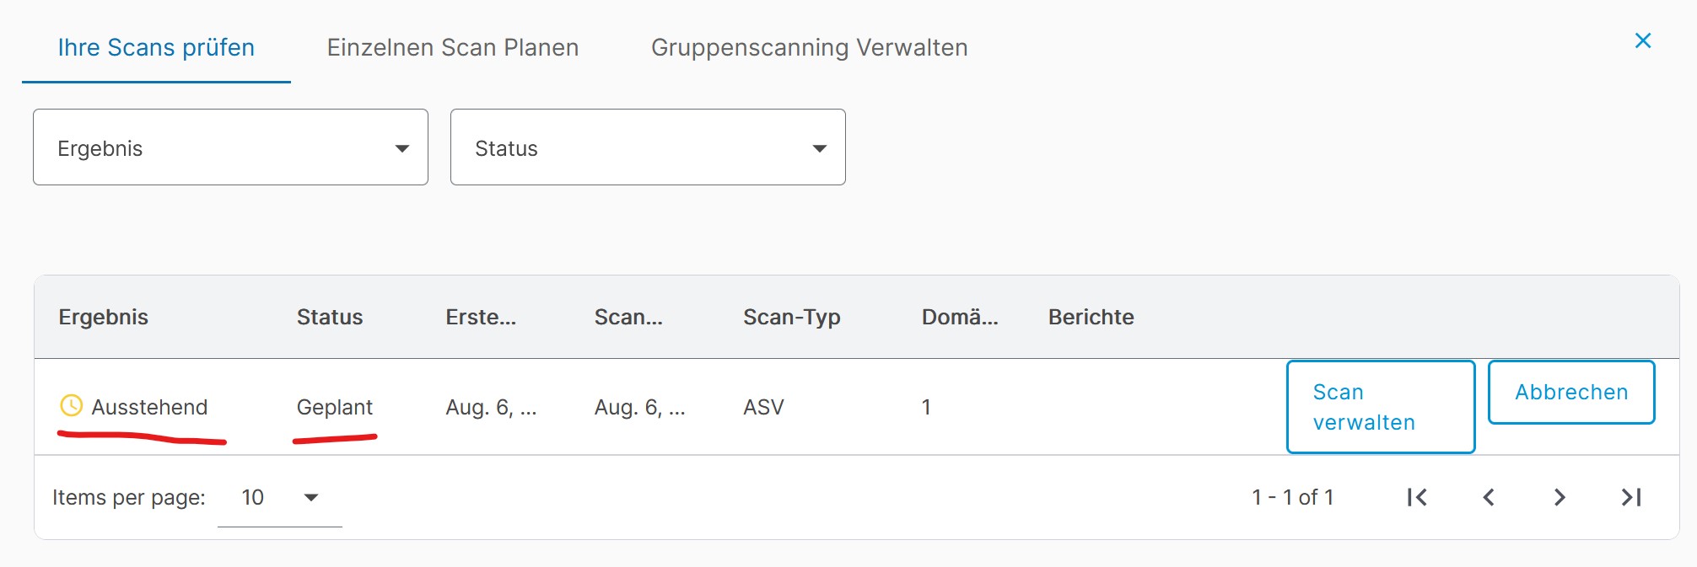Image resolution: width=1697 pixels, height=567 pixels.
Task: Go to the previous page arrow
Action: [1489, 497]
